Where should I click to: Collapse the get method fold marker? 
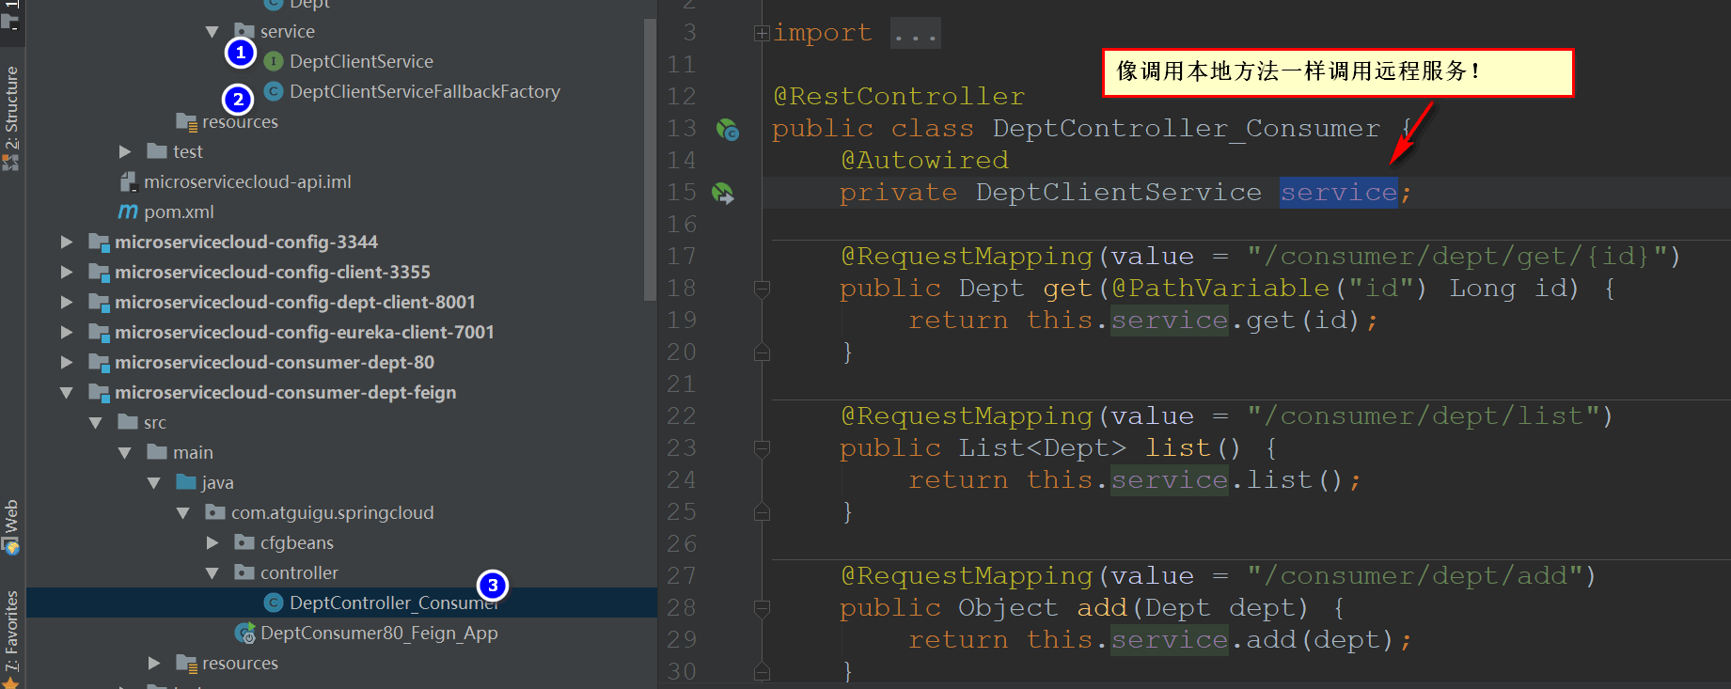coord(762,289)
